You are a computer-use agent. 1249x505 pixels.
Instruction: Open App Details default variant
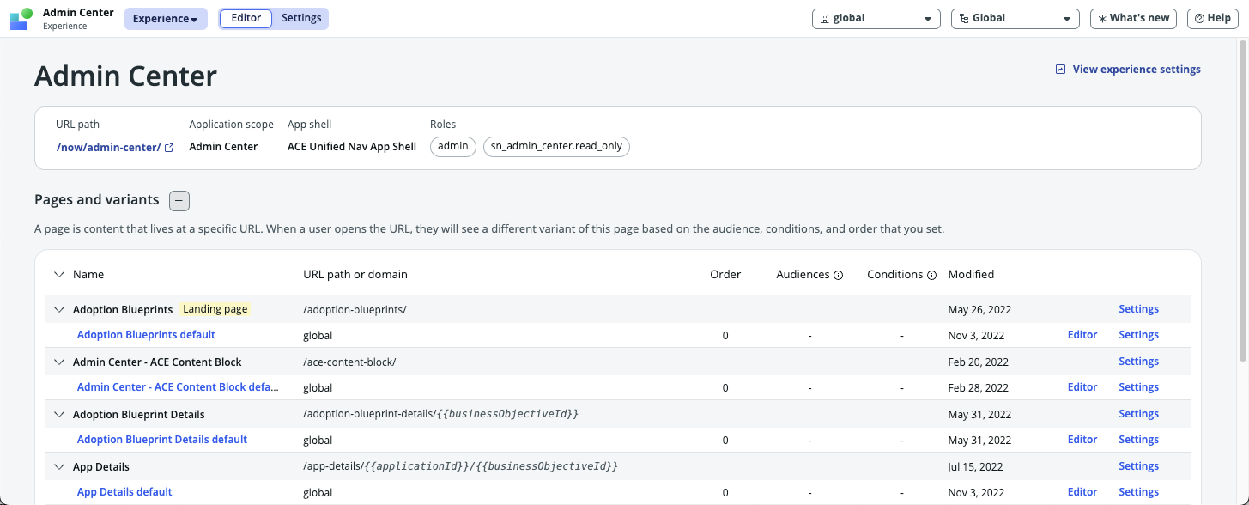(x=124, y=492)
